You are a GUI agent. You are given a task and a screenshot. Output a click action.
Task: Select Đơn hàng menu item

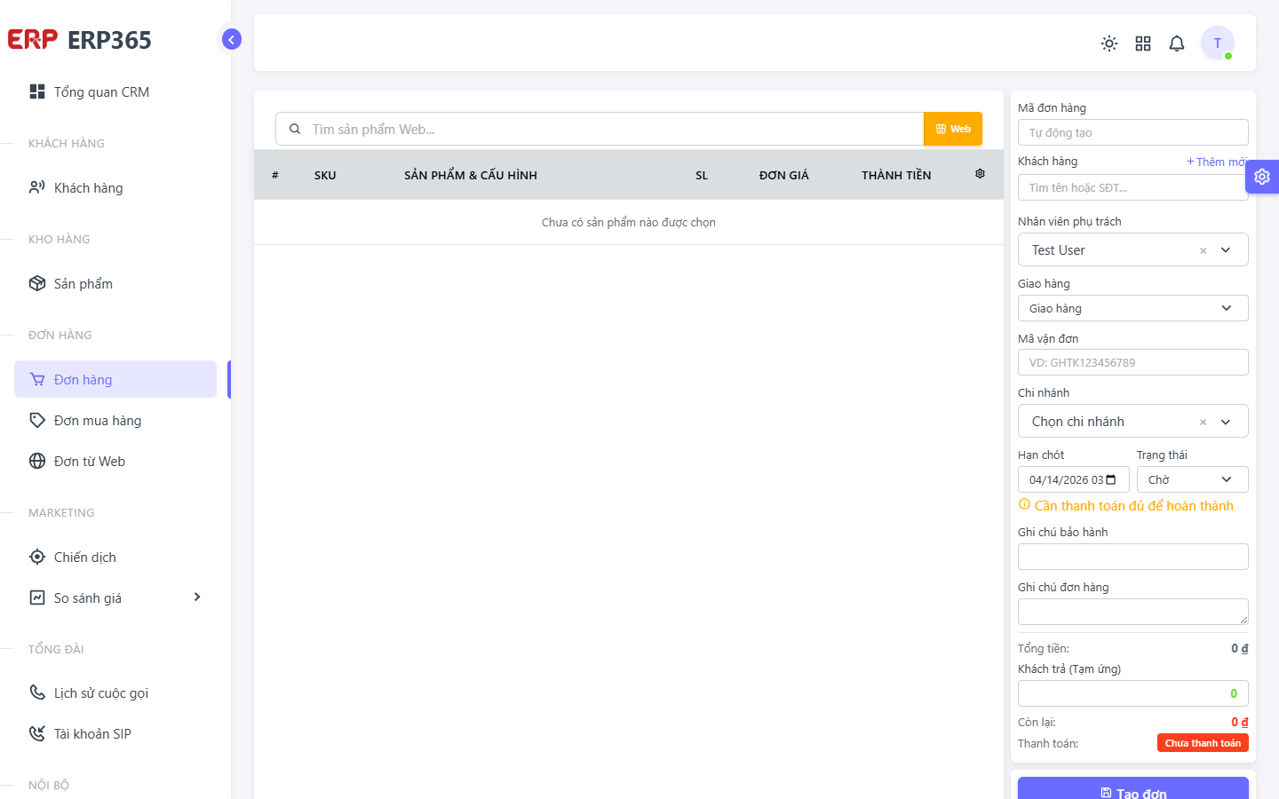pyautogui.click(x=115, y=379)
